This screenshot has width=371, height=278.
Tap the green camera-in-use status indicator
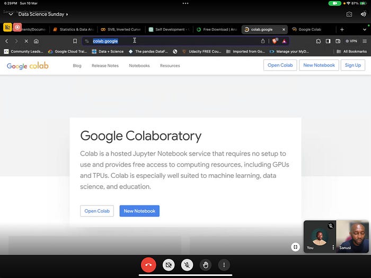point(334,3)
